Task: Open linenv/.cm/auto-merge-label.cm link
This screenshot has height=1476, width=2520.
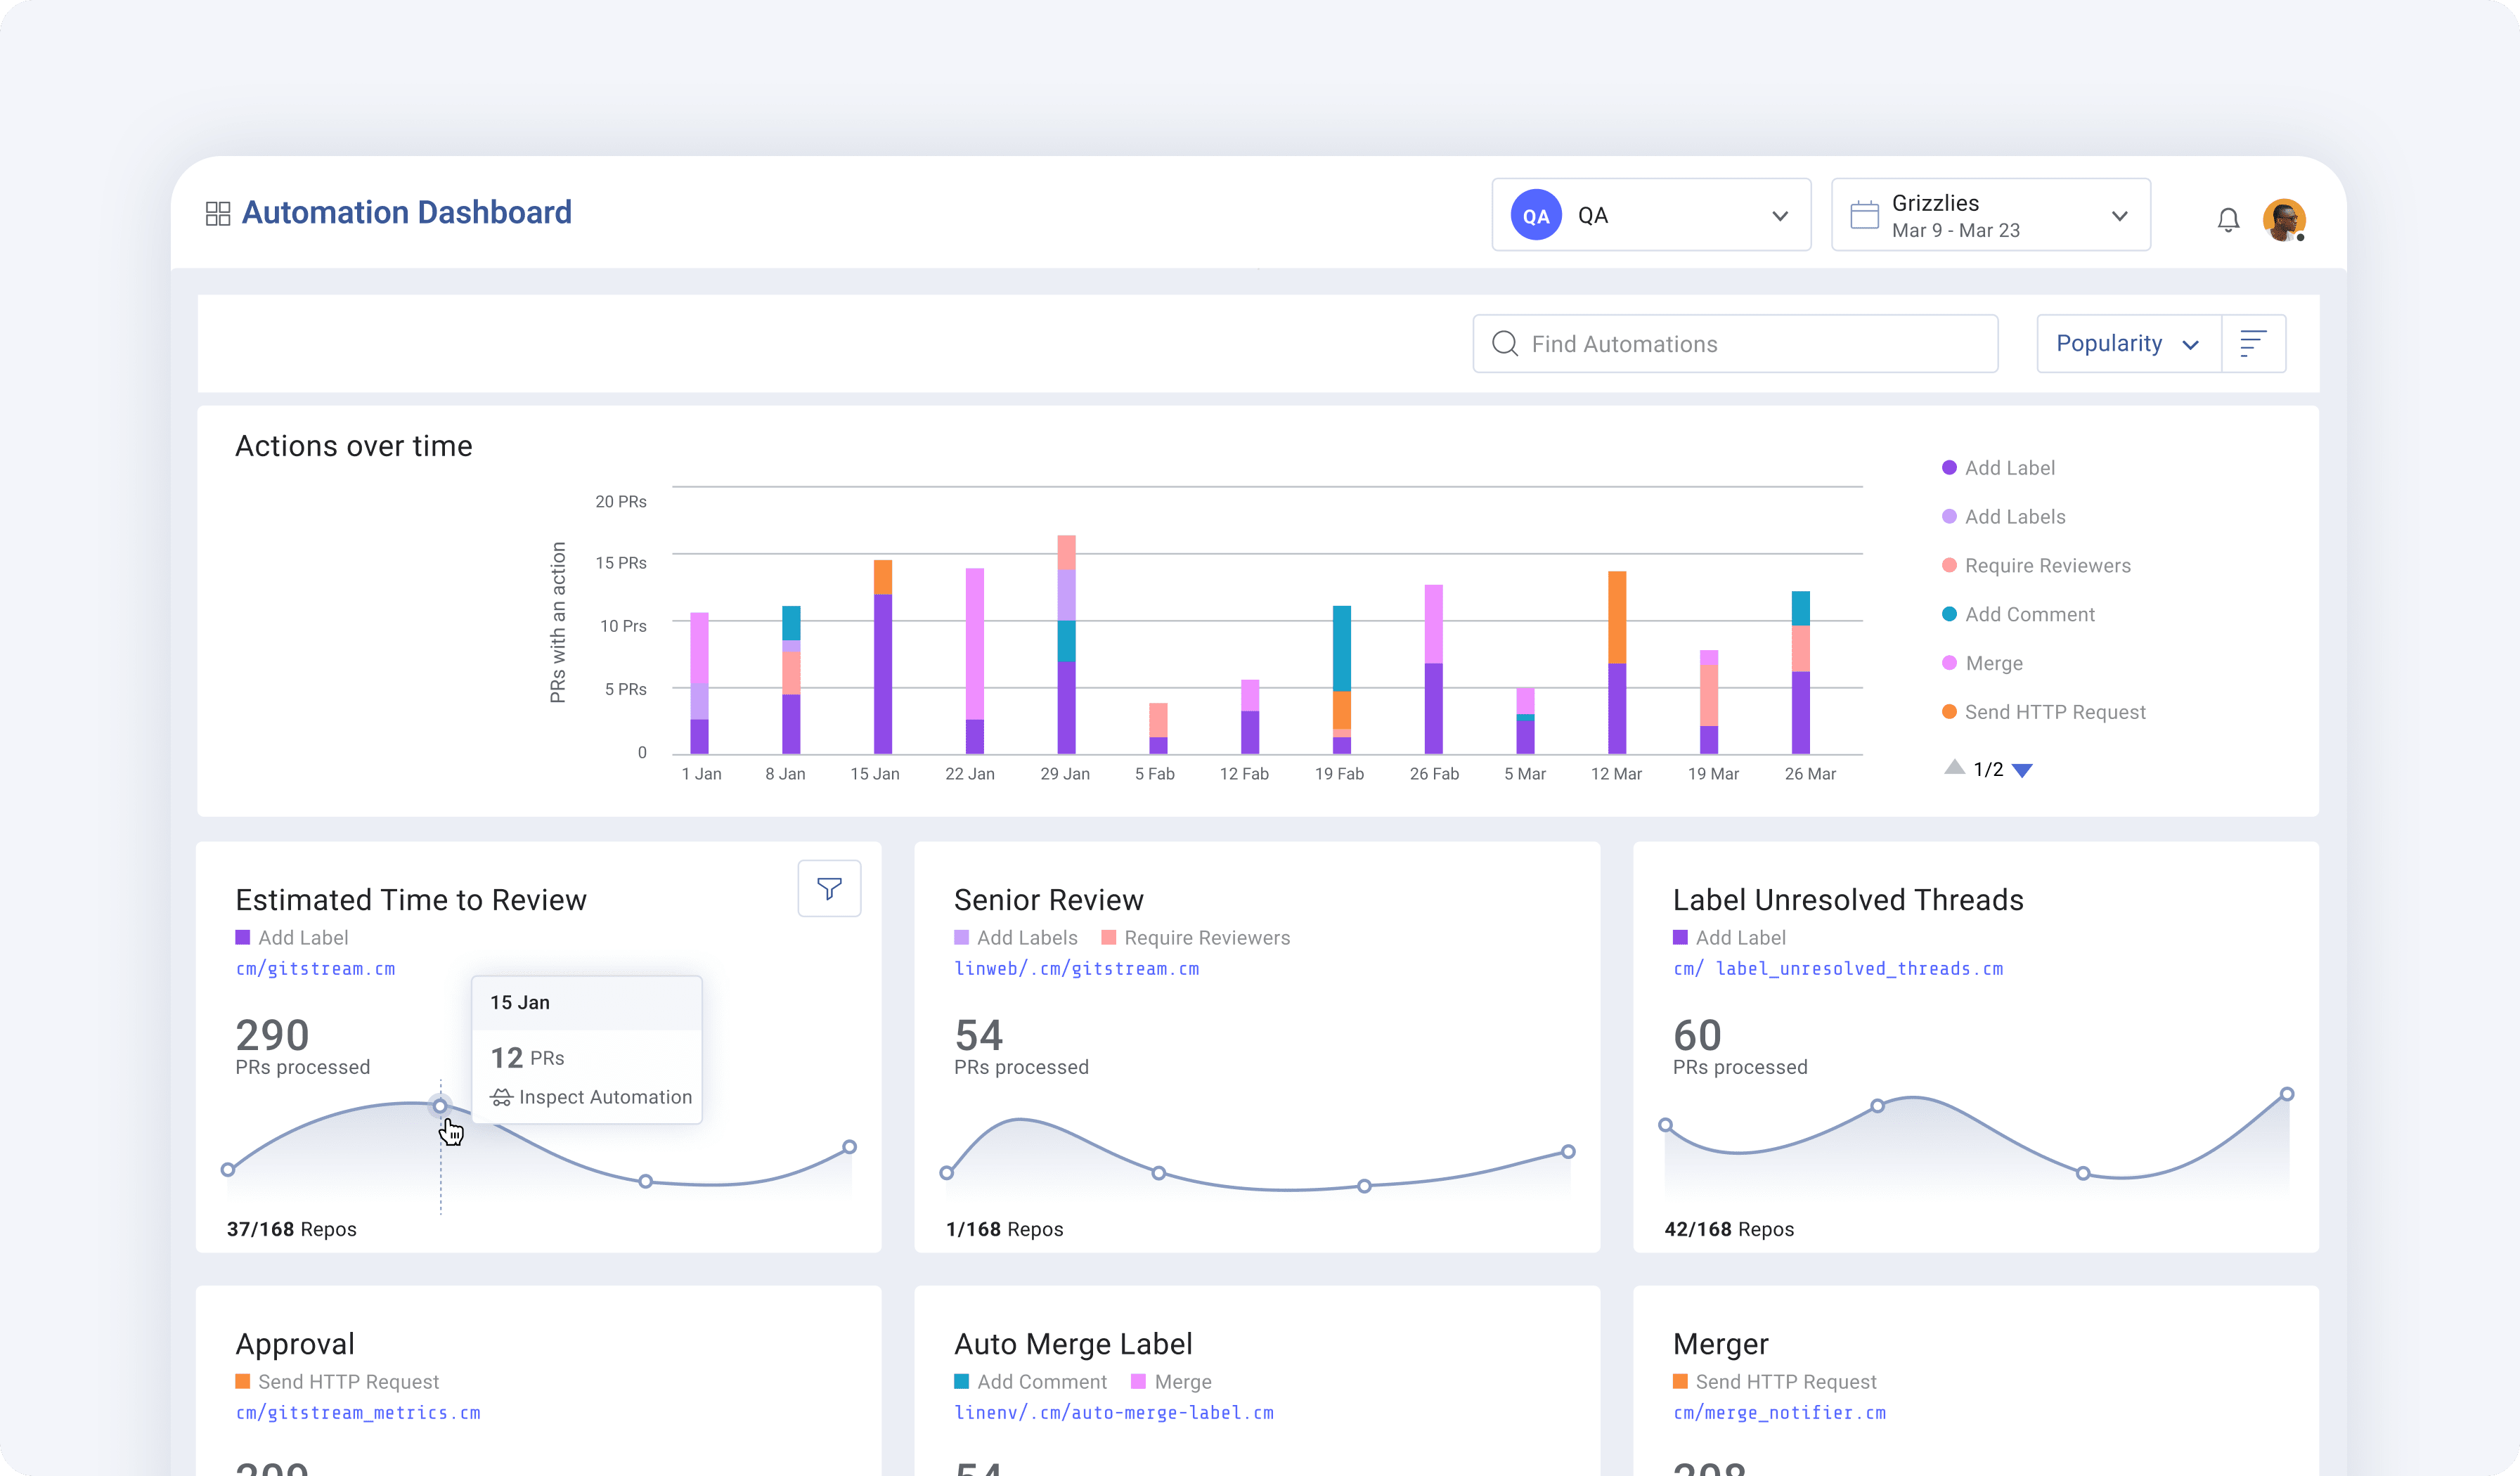Action: (x=1114, y=1413)
